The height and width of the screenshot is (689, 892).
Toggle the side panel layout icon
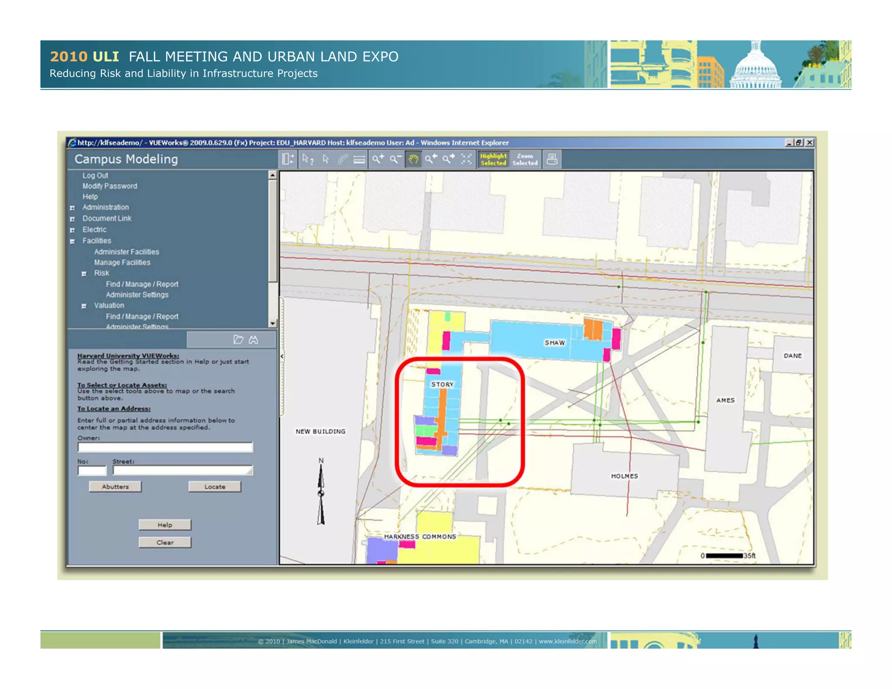point(288,159)
